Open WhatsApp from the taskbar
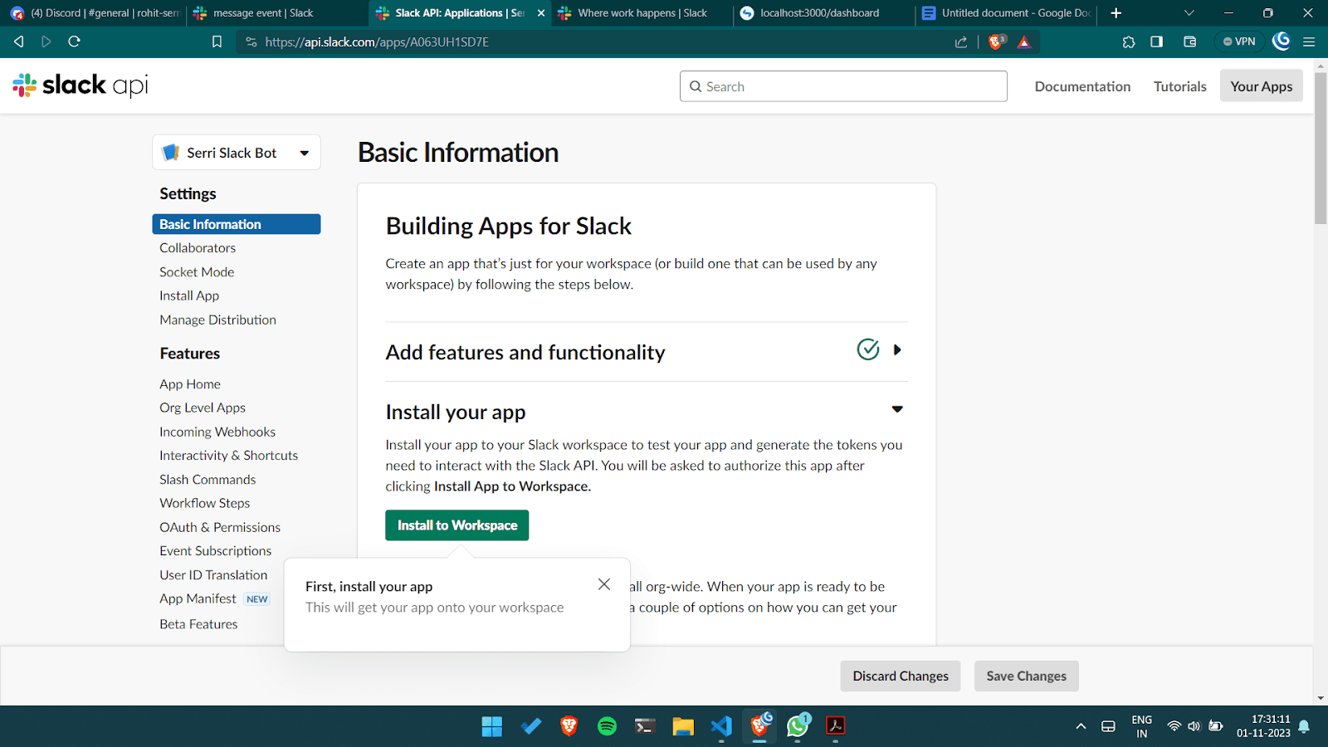The height and width of the screenshot is (747, 1328). click(798, 726)
